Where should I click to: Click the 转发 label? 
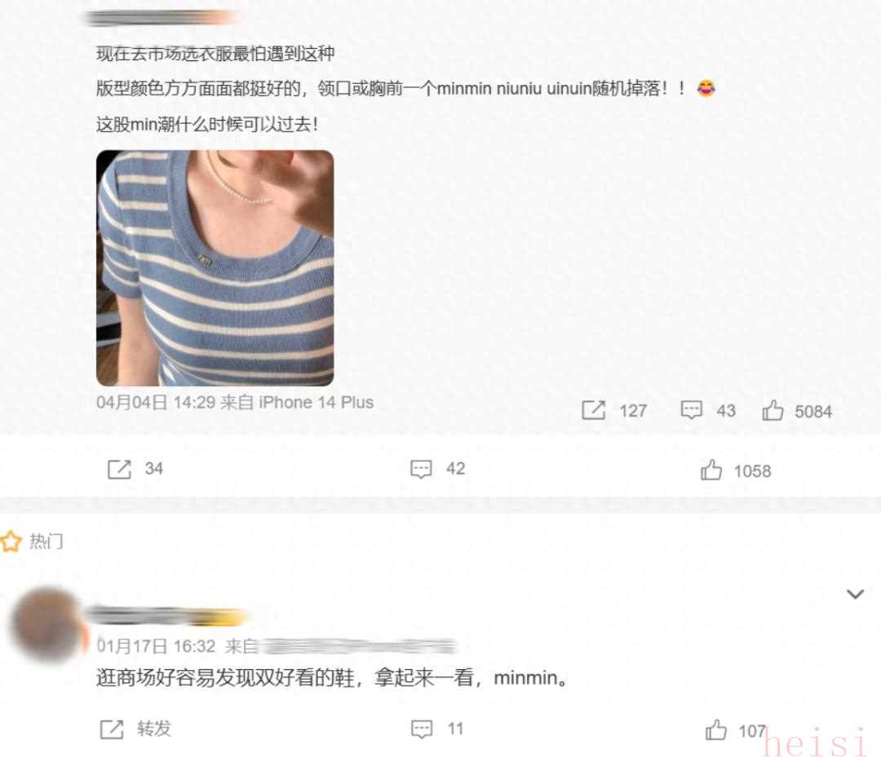pyautogui.click(x=154, y=729)
